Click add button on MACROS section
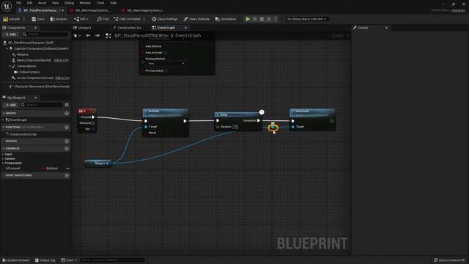The width and height of the screenshot is (469, 264). tap(67, 141)
